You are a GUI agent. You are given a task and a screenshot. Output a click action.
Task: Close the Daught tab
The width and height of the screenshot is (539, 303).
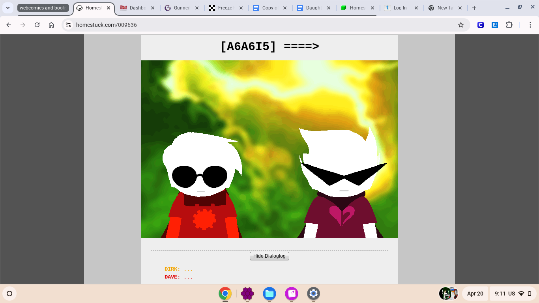click(x=329, y=8)
